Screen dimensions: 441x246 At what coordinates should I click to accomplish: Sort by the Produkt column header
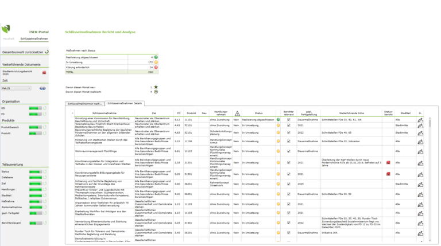[191, 113]
